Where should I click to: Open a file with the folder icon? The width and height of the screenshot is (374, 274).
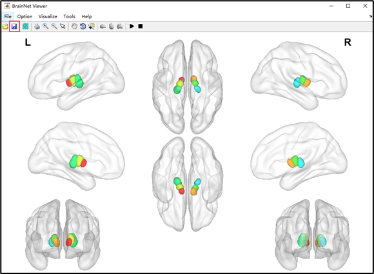5,26
